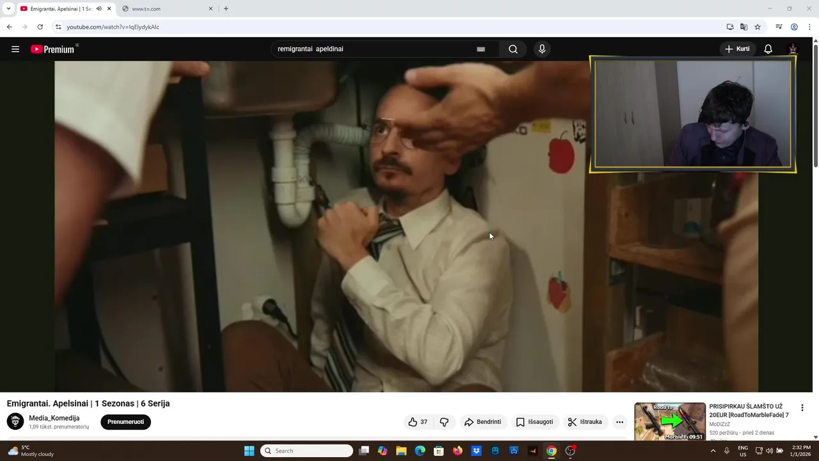Close the www.t=.com tab
Screen dimensions: 819x461
click(211, 9)
